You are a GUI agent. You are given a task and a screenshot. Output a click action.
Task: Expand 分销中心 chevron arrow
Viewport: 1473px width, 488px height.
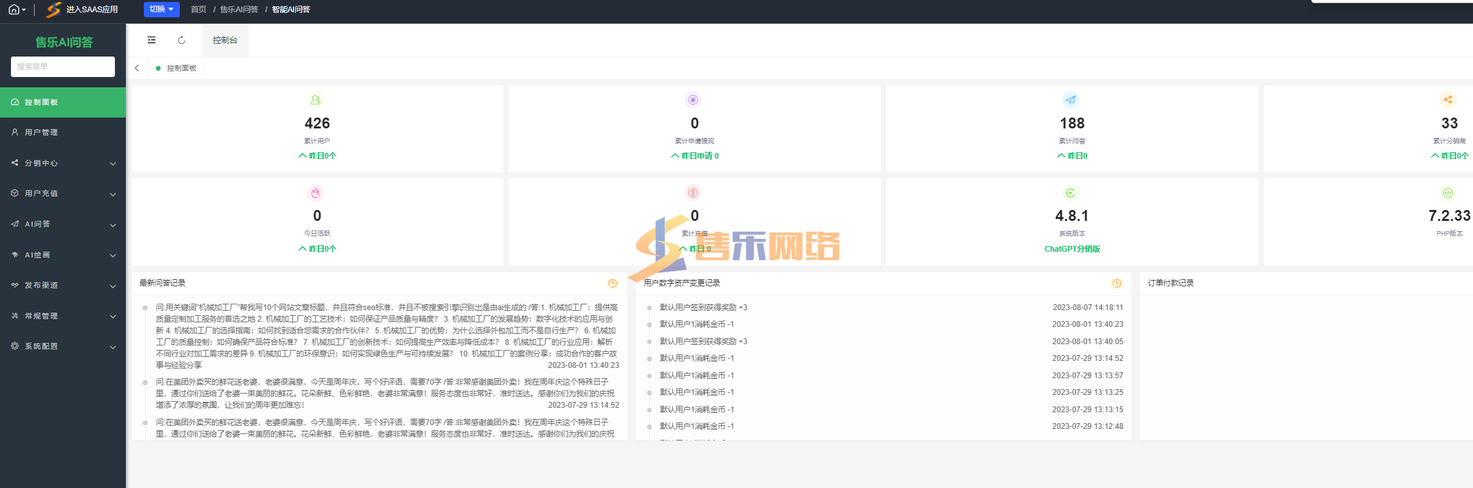coord(113,164)
